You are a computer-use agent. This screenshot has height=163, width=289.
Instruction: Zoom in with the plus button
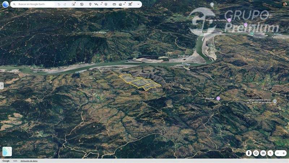click(x=284, y=153)
